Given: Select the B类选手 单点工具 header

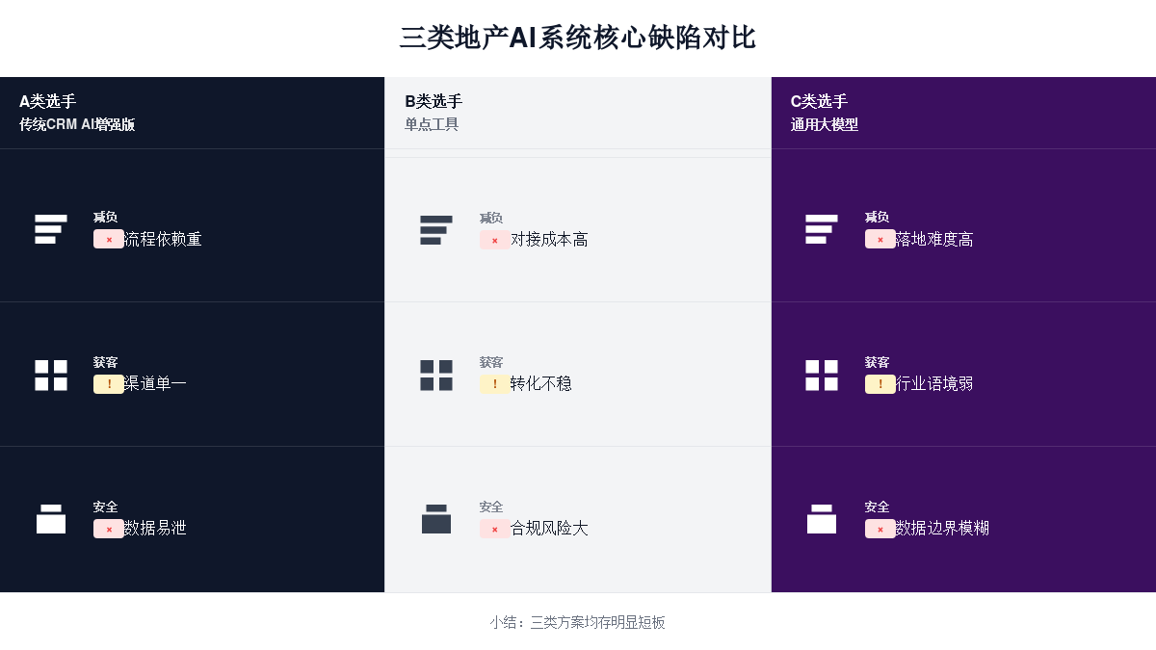Looking at the screenshot, I should point(433,113).
